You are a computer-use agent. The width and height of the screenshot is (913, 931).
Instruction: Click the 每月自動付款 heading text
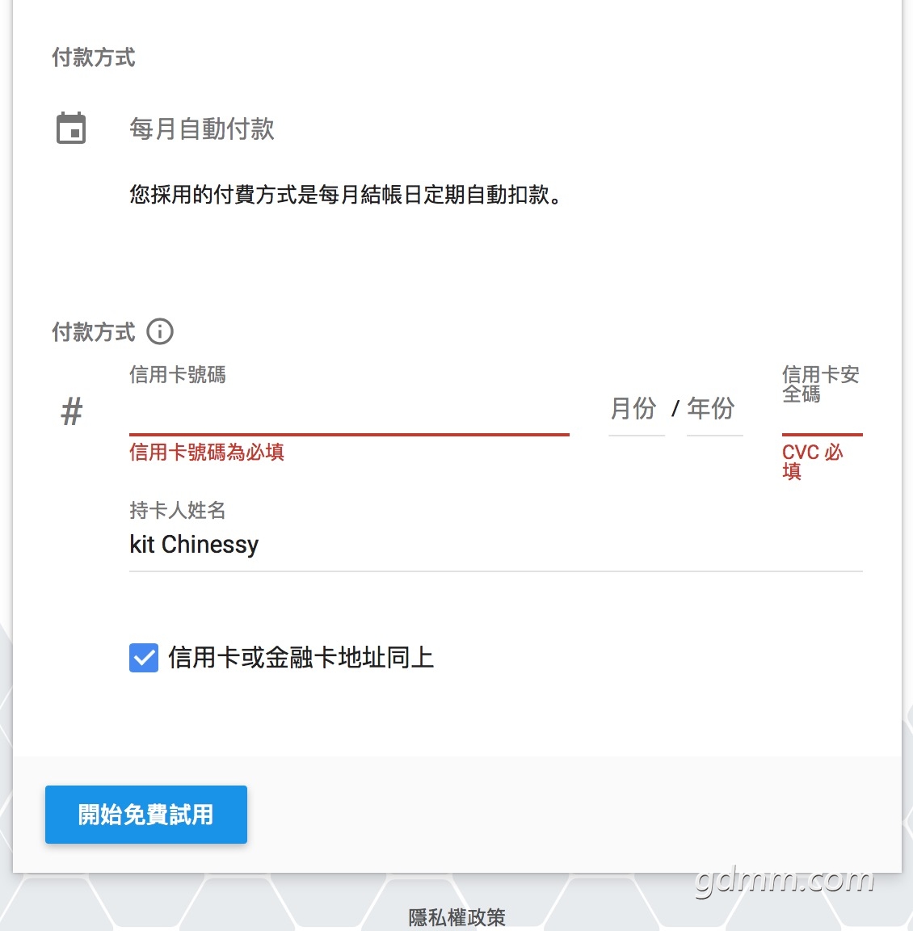pos(202,129)
